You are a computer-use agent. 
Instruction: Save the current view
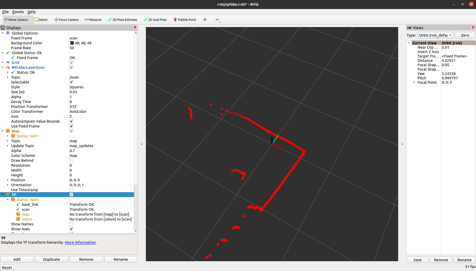[417, 260]
